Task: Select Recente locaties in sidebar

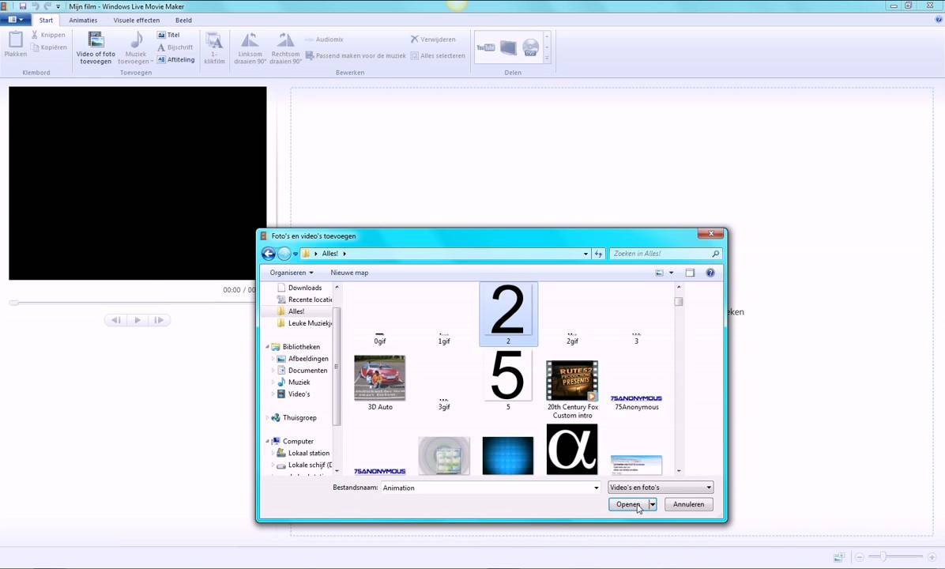Action: click(x=304, y=300)
